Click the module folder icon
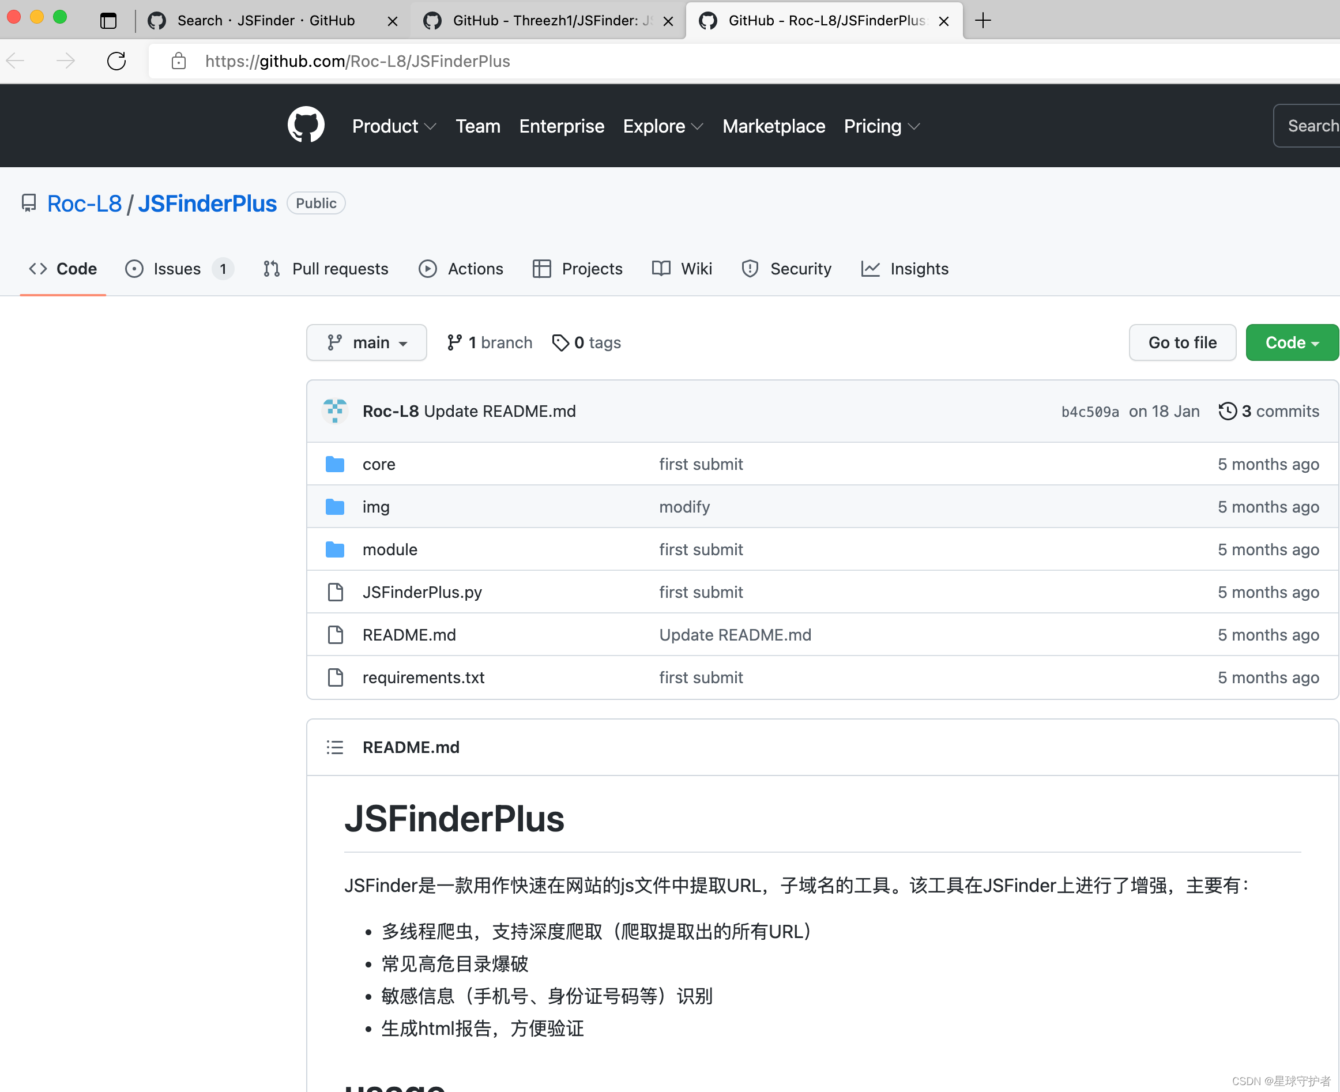Image resolution: width=1340 pixels, height=1092 pixels. (334, 550)
